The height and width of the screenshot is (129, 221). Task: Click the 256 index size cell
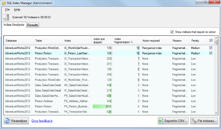[x=102, y=74]
